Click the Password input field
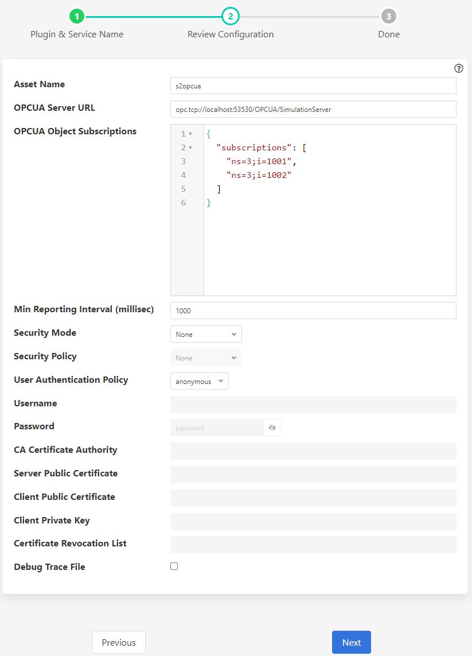Screen dimensions: 472x656 pos(217,428)
